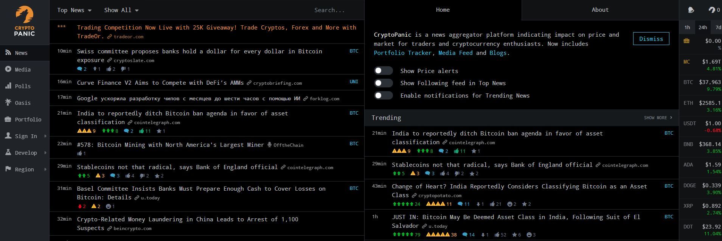Open Portfolio from the sidebar
This screenshot has width=722, height=241.
coord(25,120)
